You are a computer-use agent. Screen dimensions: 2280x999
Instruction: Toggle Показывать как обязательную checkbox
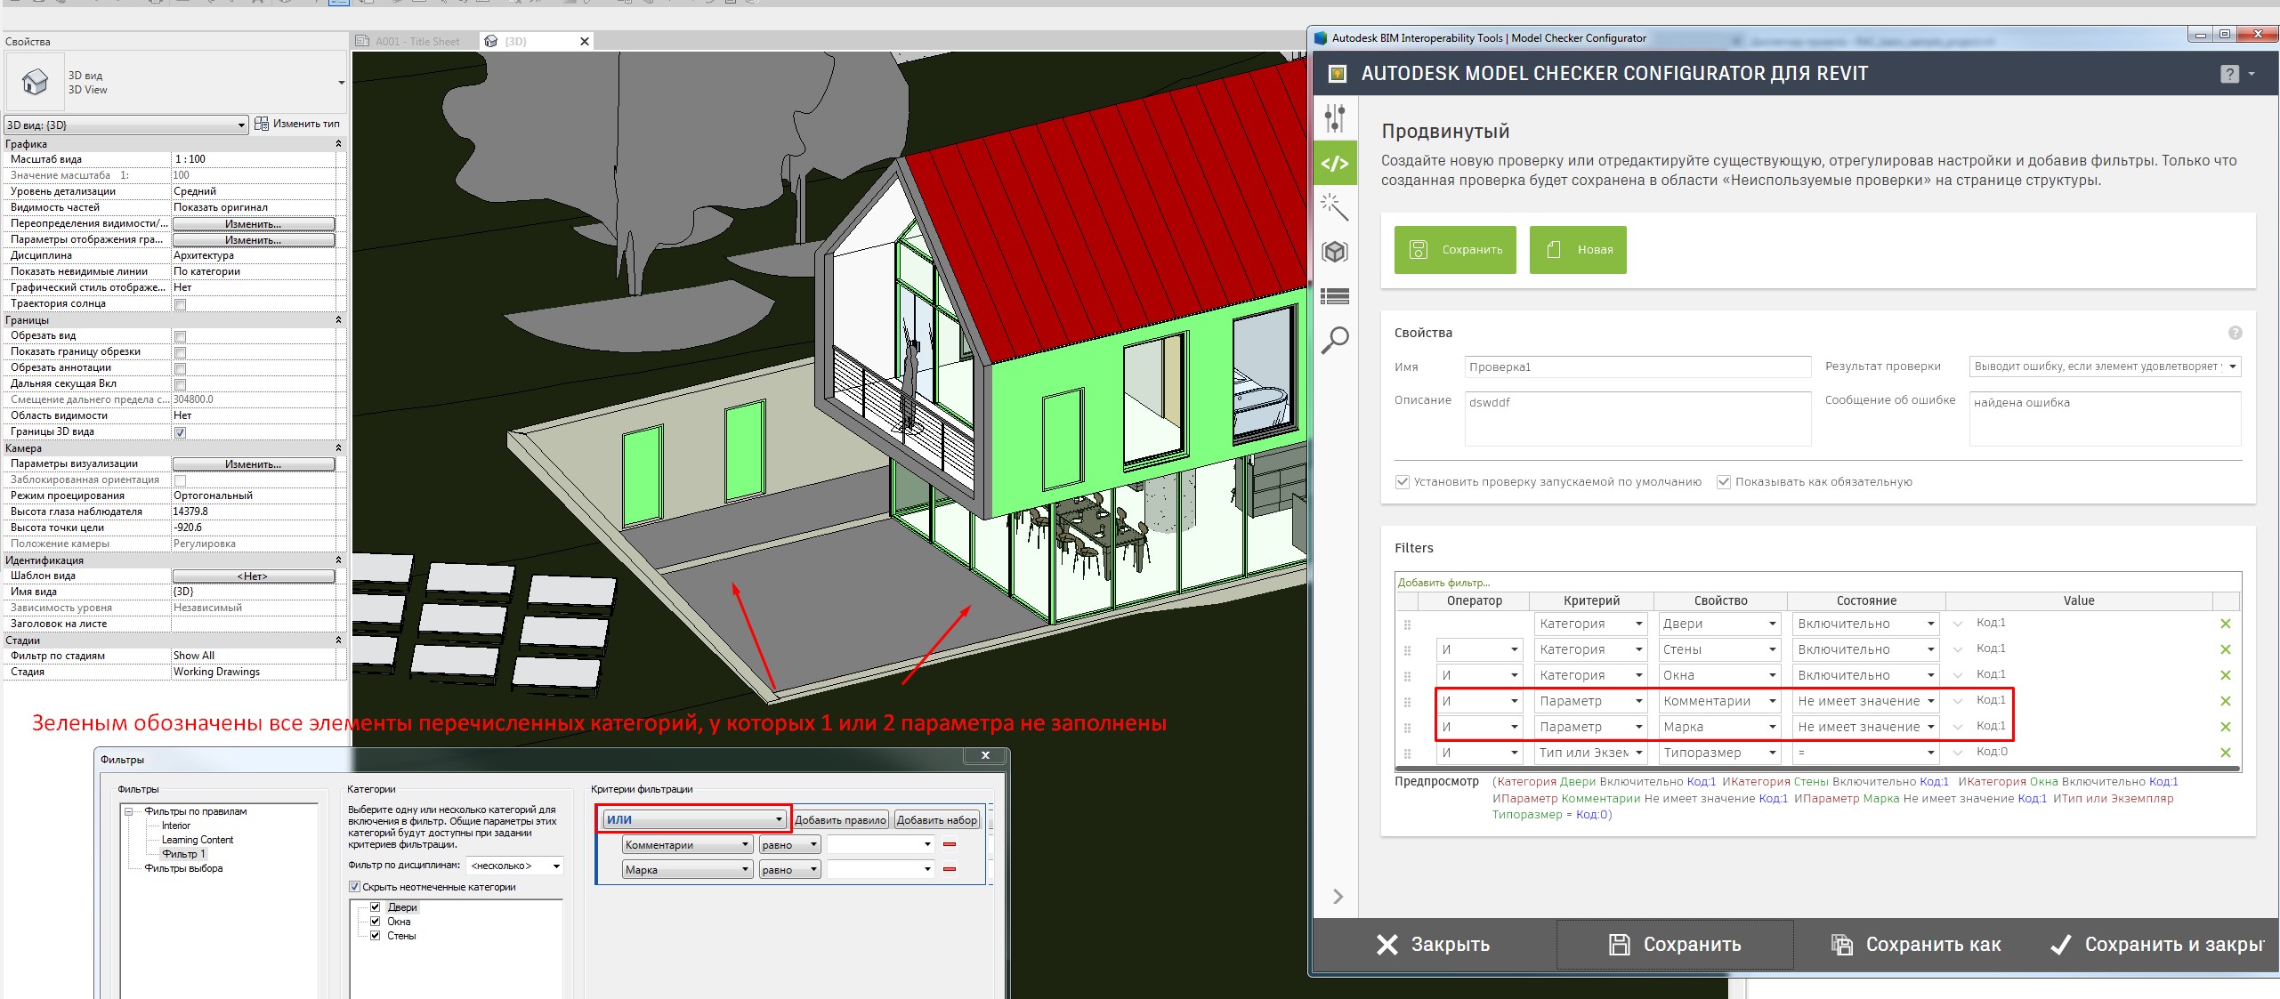coord(1724,482)
